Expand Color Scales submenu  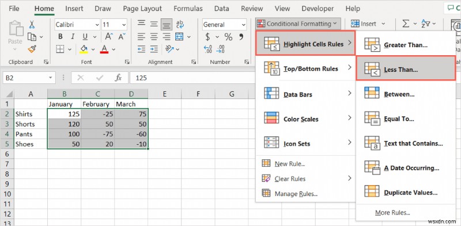tap(306, 118)
